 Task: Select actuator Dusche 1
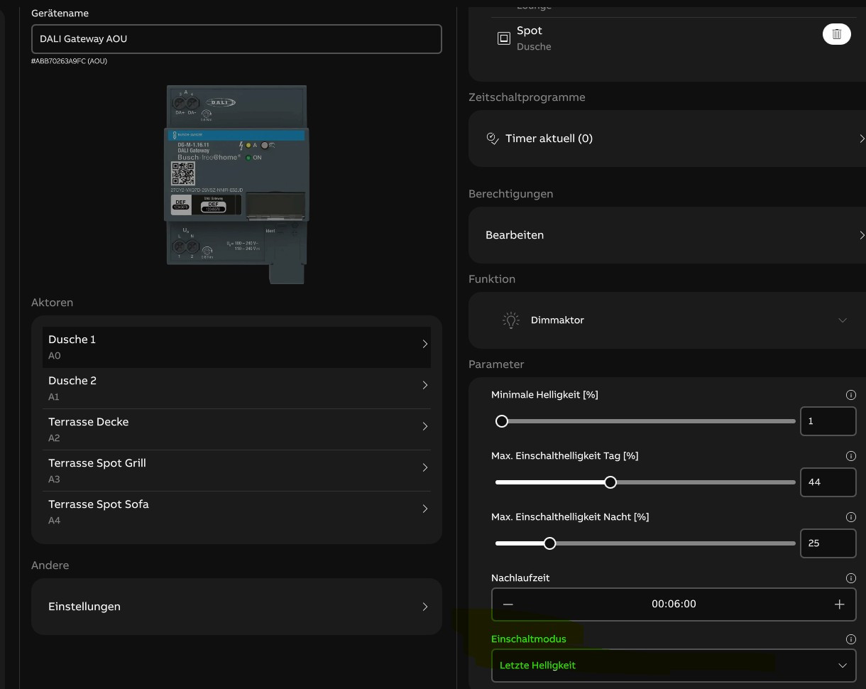pyautogui.click(x=236, y=347)
